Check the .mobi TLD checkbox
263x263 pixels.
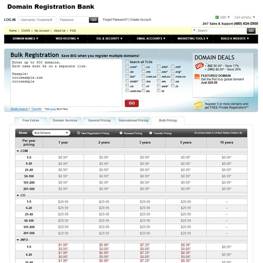click(x=127, y=81)
